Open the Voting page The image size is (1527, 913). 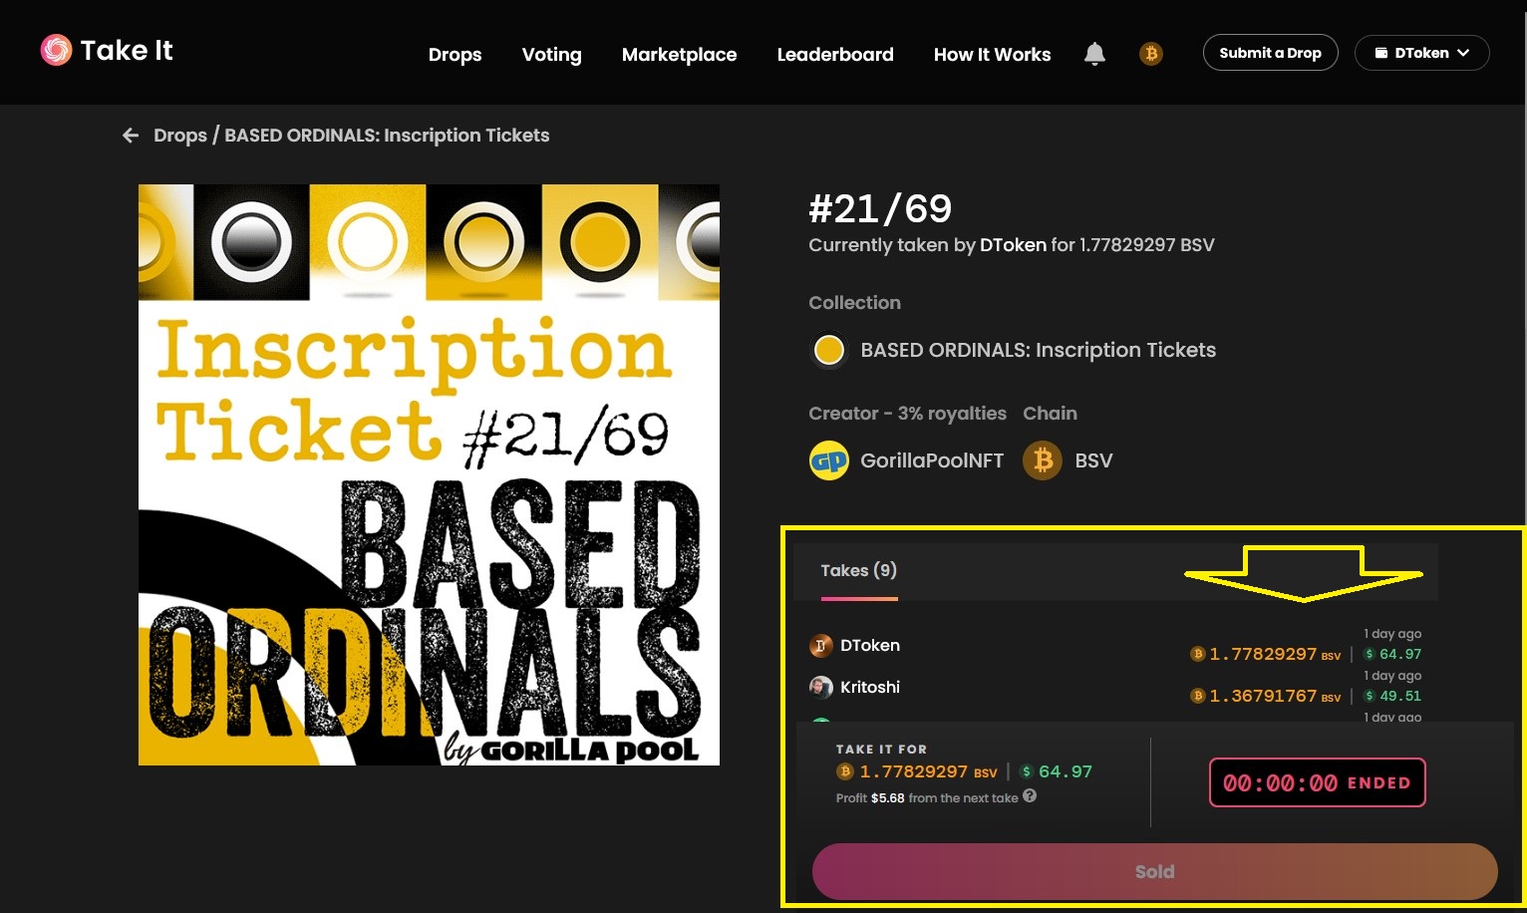coord(551,55)
